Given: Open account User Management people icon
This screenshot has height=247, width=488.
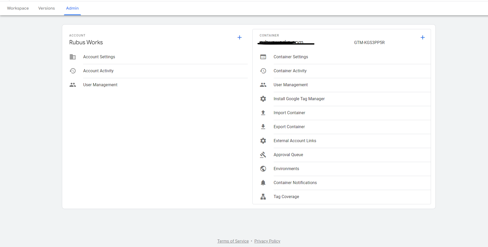Looking at the screenshot, I should tap(73, 85).
